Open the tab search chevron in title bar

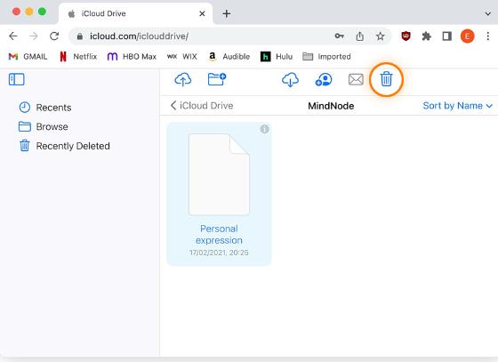coord(488,13)
